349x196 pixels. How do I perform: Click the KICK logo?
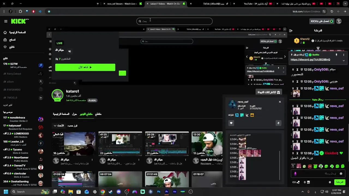(20, 21)
